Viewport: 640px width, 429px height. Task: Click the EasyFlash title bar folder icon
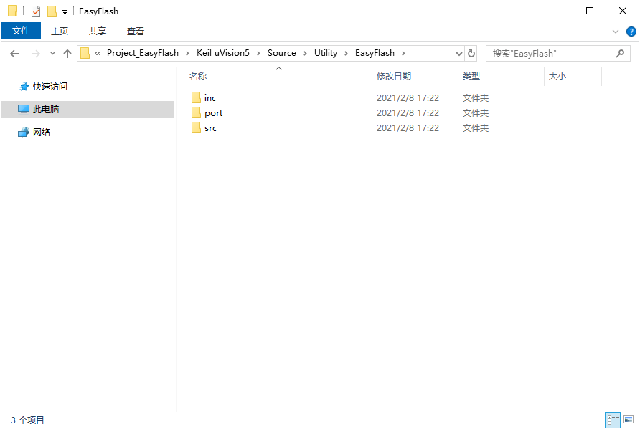click(x=13, y=11)
